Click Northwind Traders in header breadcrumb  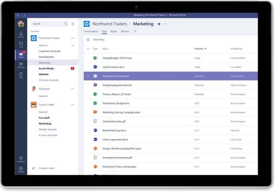coord(110,24)
